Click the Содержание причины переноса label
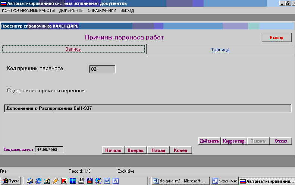 tap(46, 91)
